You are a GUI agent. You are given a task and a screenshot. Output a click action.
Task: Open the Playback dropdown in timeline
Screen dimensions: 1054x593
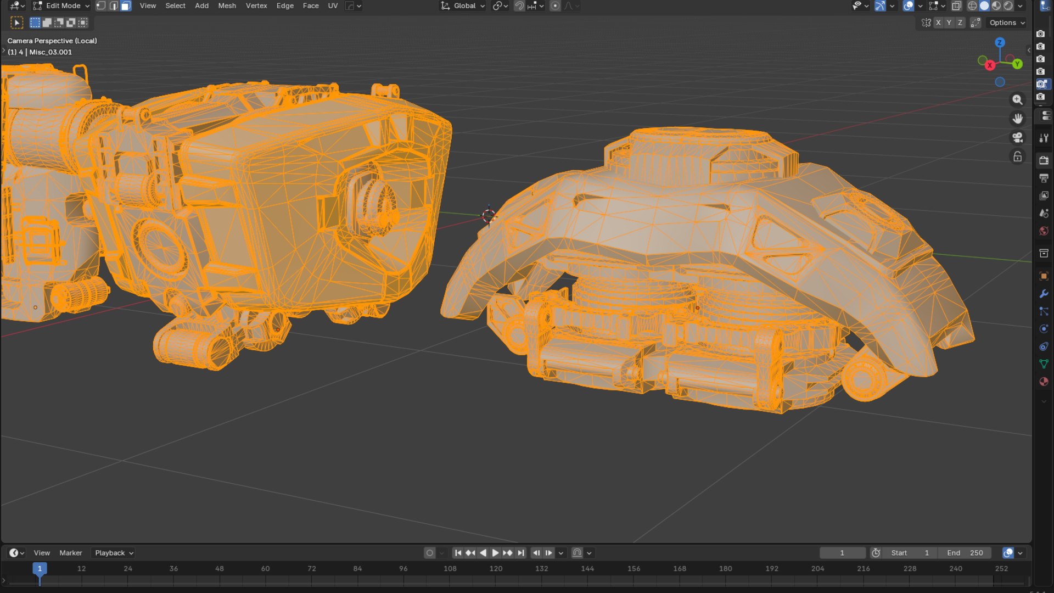point(114,553)
